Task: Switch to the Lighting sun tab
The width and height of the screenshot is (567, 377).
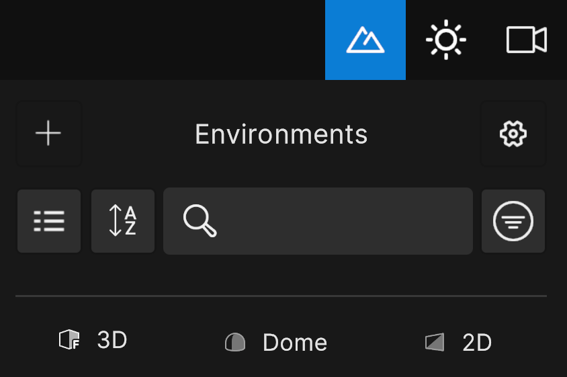Action: (x=446, y=40)
